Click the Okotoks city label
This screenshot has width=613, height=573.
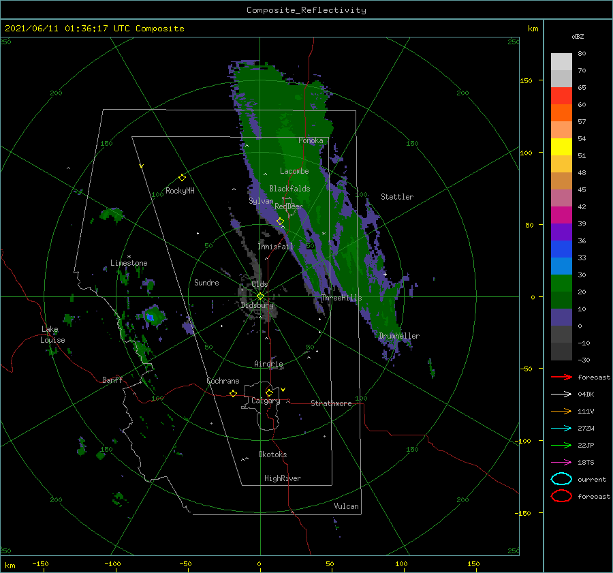click(x=272, y=454)
